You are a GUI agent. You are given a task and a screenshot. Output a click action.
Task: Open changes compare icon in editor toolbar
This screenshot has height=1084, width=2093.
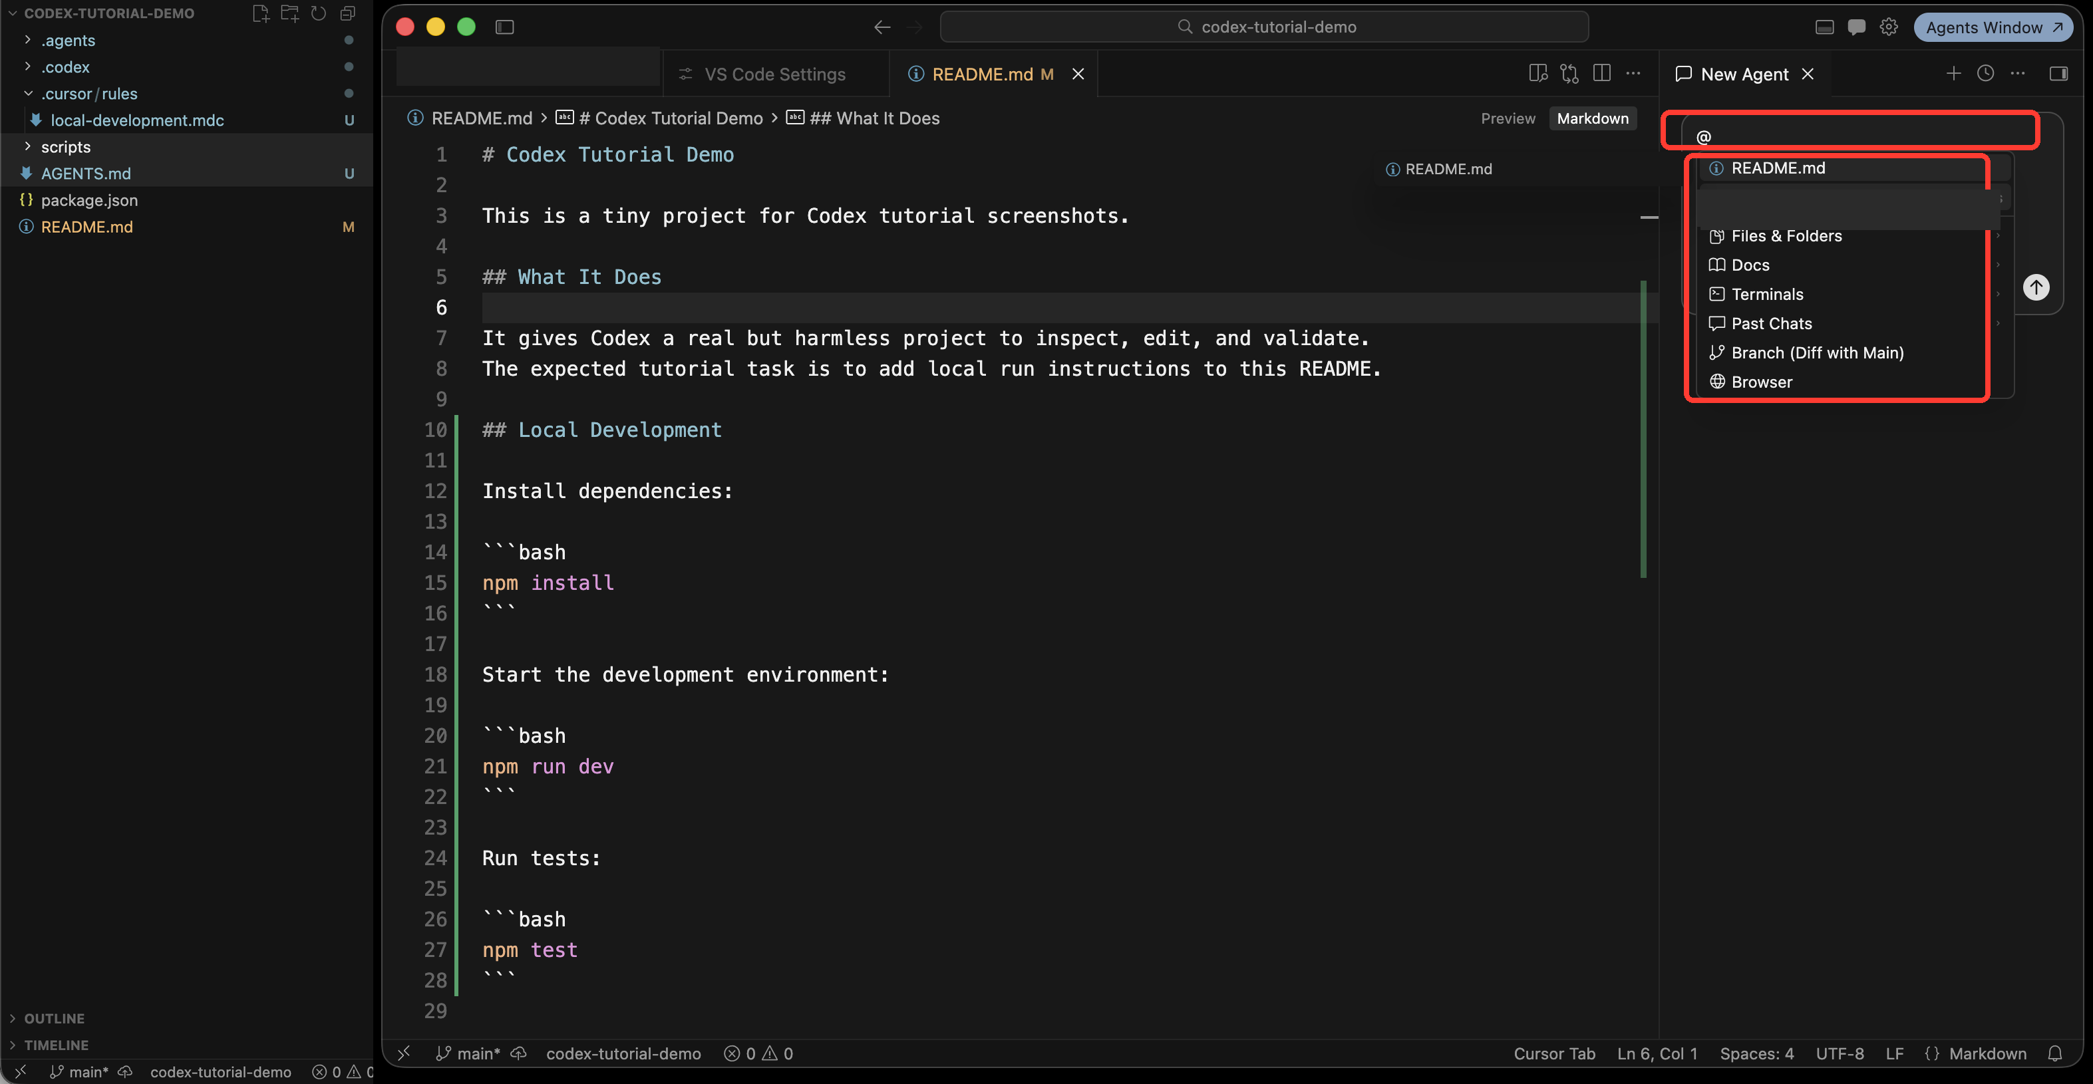[x=1570, y=74]
